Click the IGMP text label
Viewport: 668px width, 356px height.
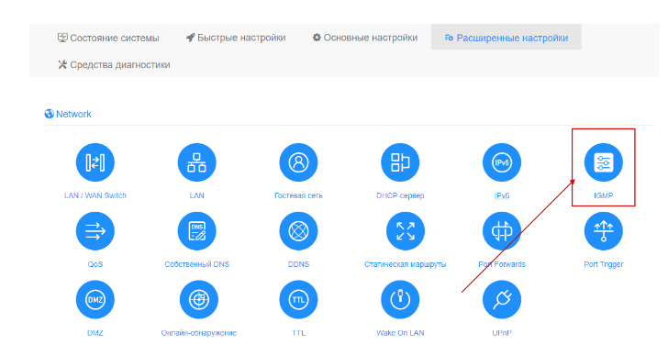click(603, 195)
